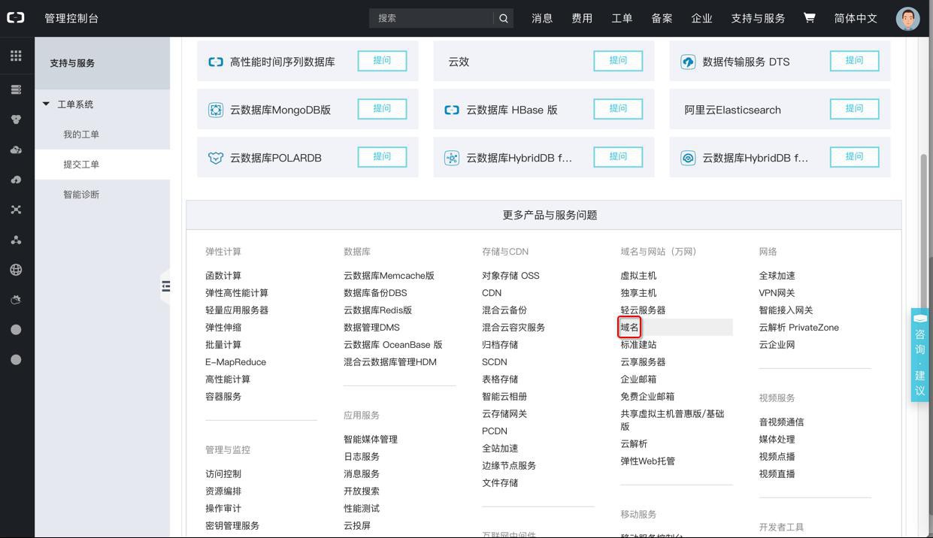Open the 音视频通信 link
The height and width of the screenshot is (538, 933).
[781, 422]
